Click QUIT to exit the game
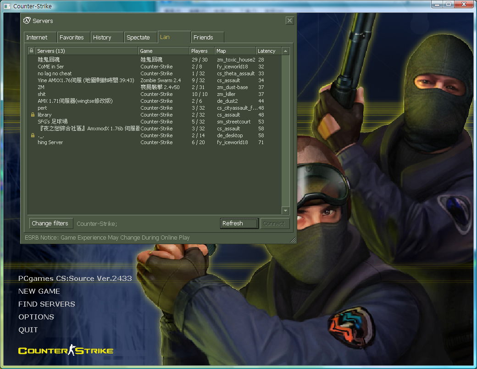This screenshot has width=477, height=369. [x=28, y=330]
